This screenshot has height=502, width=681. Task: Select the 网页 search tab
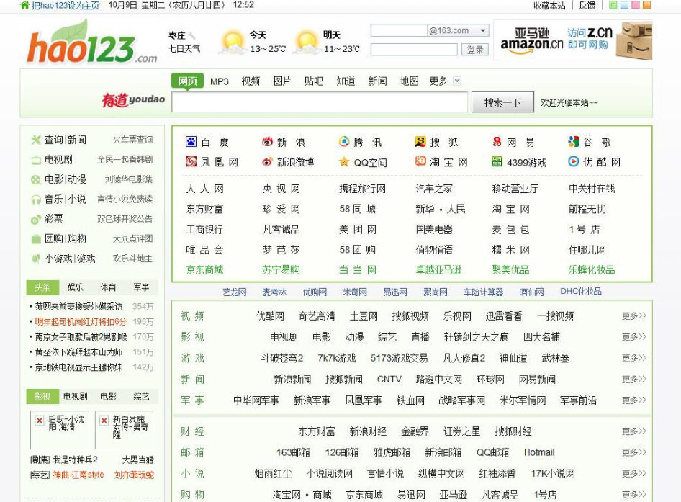coord(188,81)
